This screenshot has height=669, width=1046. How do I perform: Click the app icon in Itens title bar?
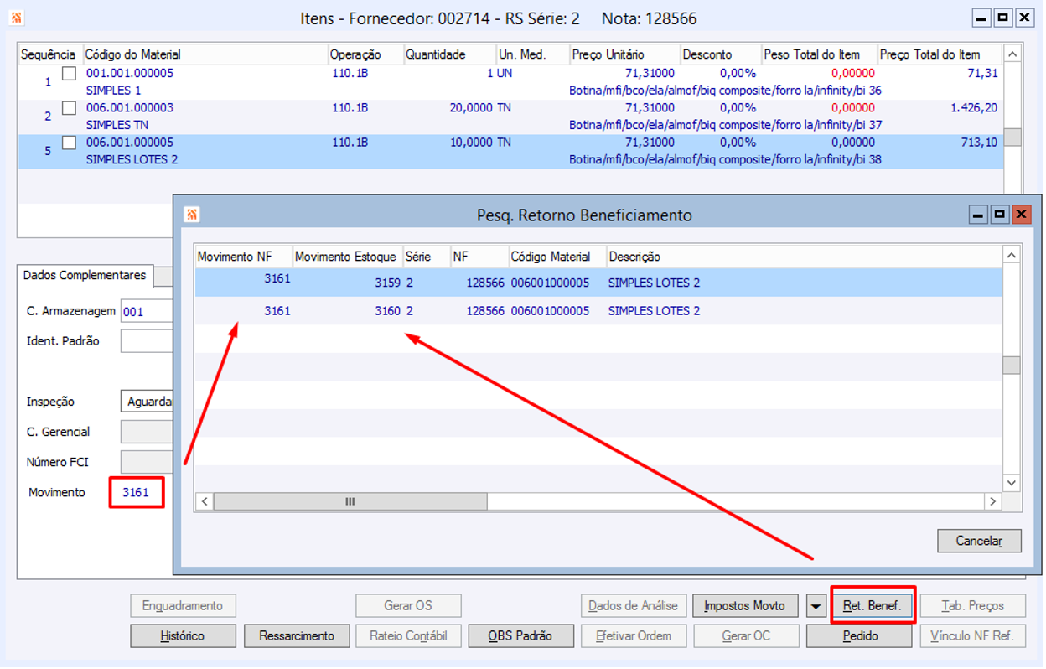pos(17,17)
